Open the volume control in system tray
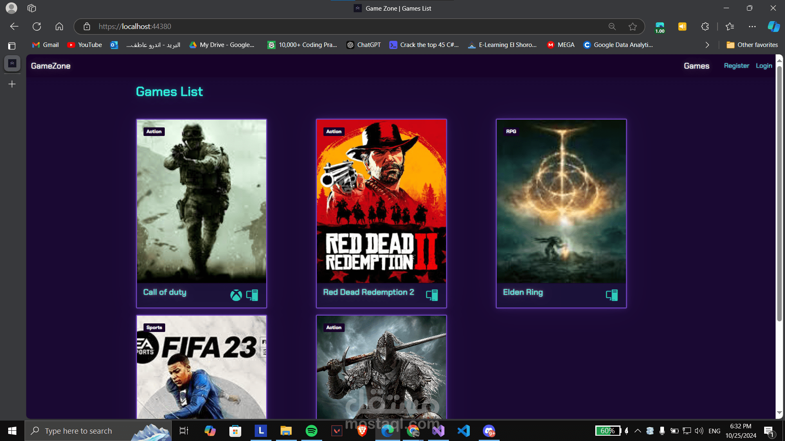 click(699, 431)
